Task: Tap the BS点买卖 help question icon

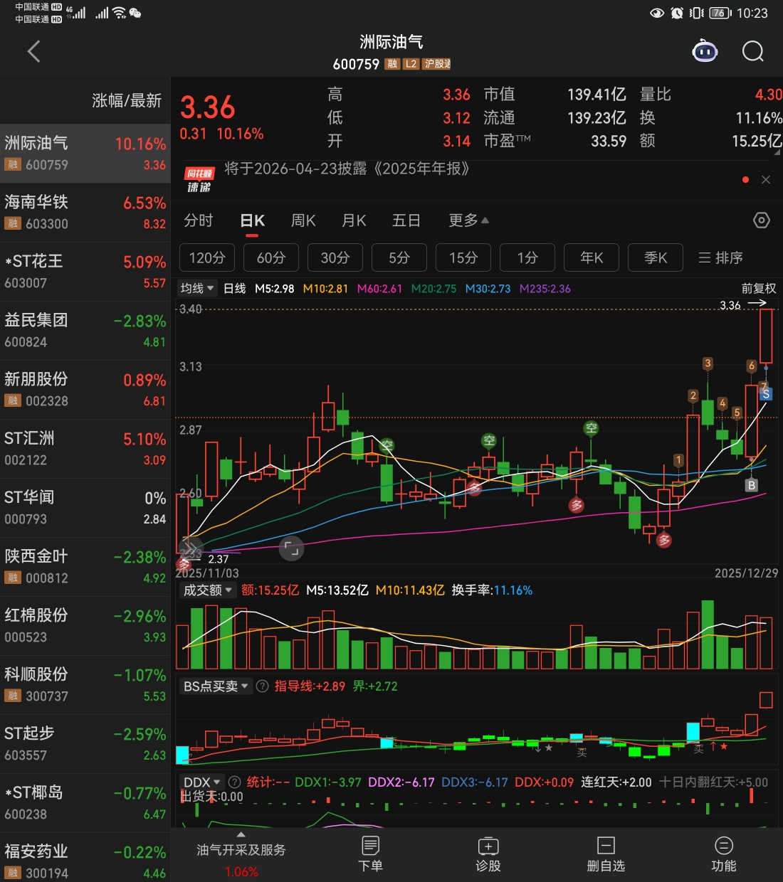Action: click(262, 686)
